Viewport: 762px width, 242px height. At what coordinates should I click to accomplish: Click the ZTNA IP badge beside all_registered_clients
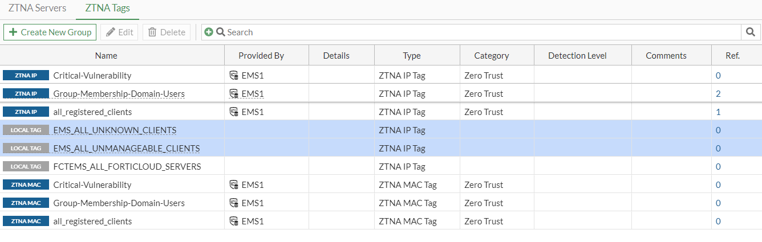26,112
